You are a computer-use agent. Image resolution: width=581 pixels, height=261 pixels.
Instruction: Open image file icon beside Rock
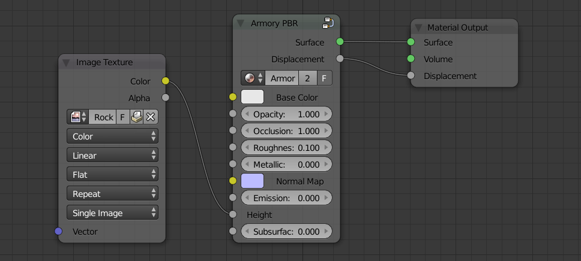(x=136, y=117)
